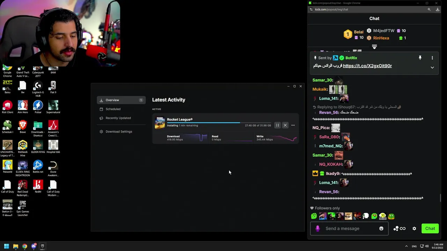
Task: Open the Overview tab in launcher
Action: (121, 100)
